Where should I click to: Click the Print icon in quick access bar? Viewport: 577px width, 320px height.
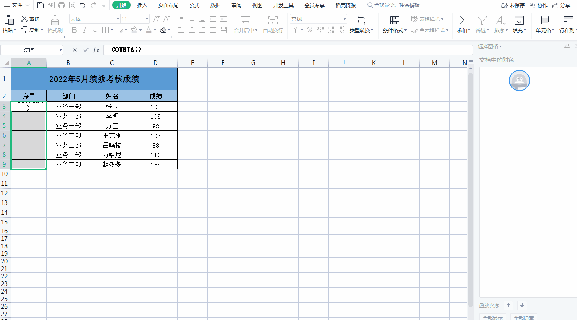pyautogui.click(x=62, y=5)
